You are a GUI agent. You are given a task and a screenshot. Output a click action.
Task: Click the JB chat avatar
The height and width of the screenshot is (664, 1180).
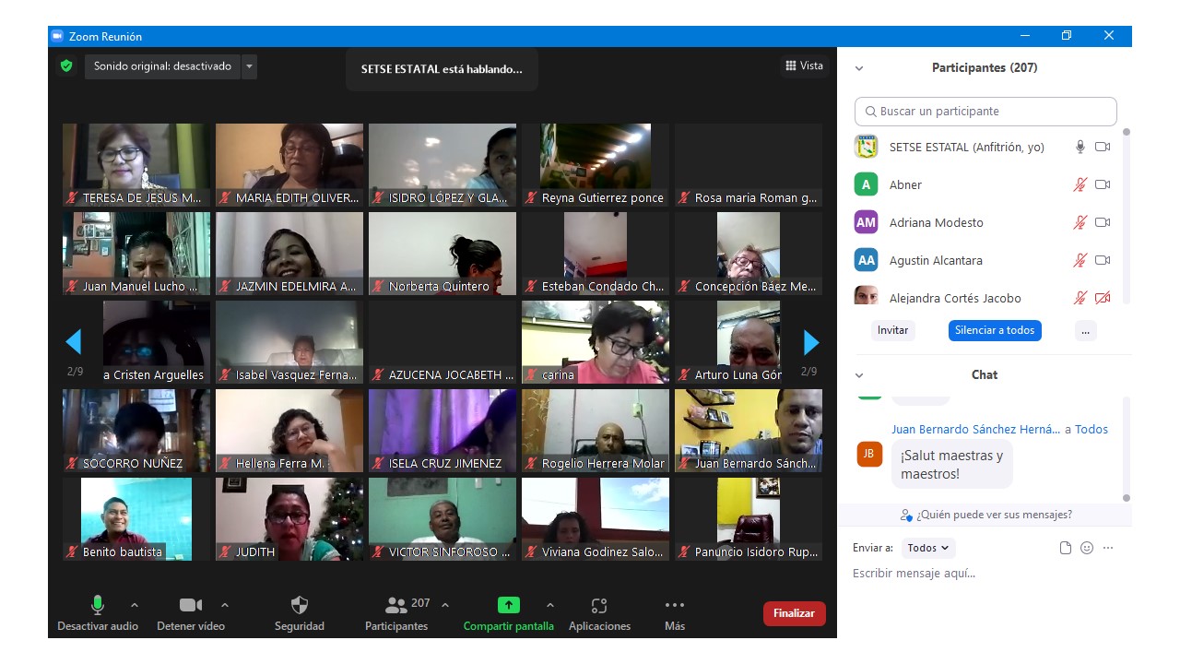(869, 454)
